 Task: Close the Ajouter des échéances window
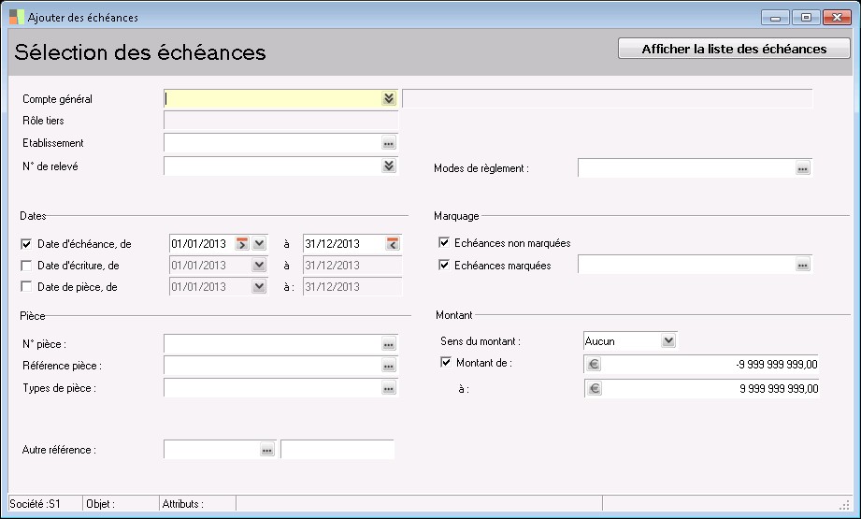(837, 18)
